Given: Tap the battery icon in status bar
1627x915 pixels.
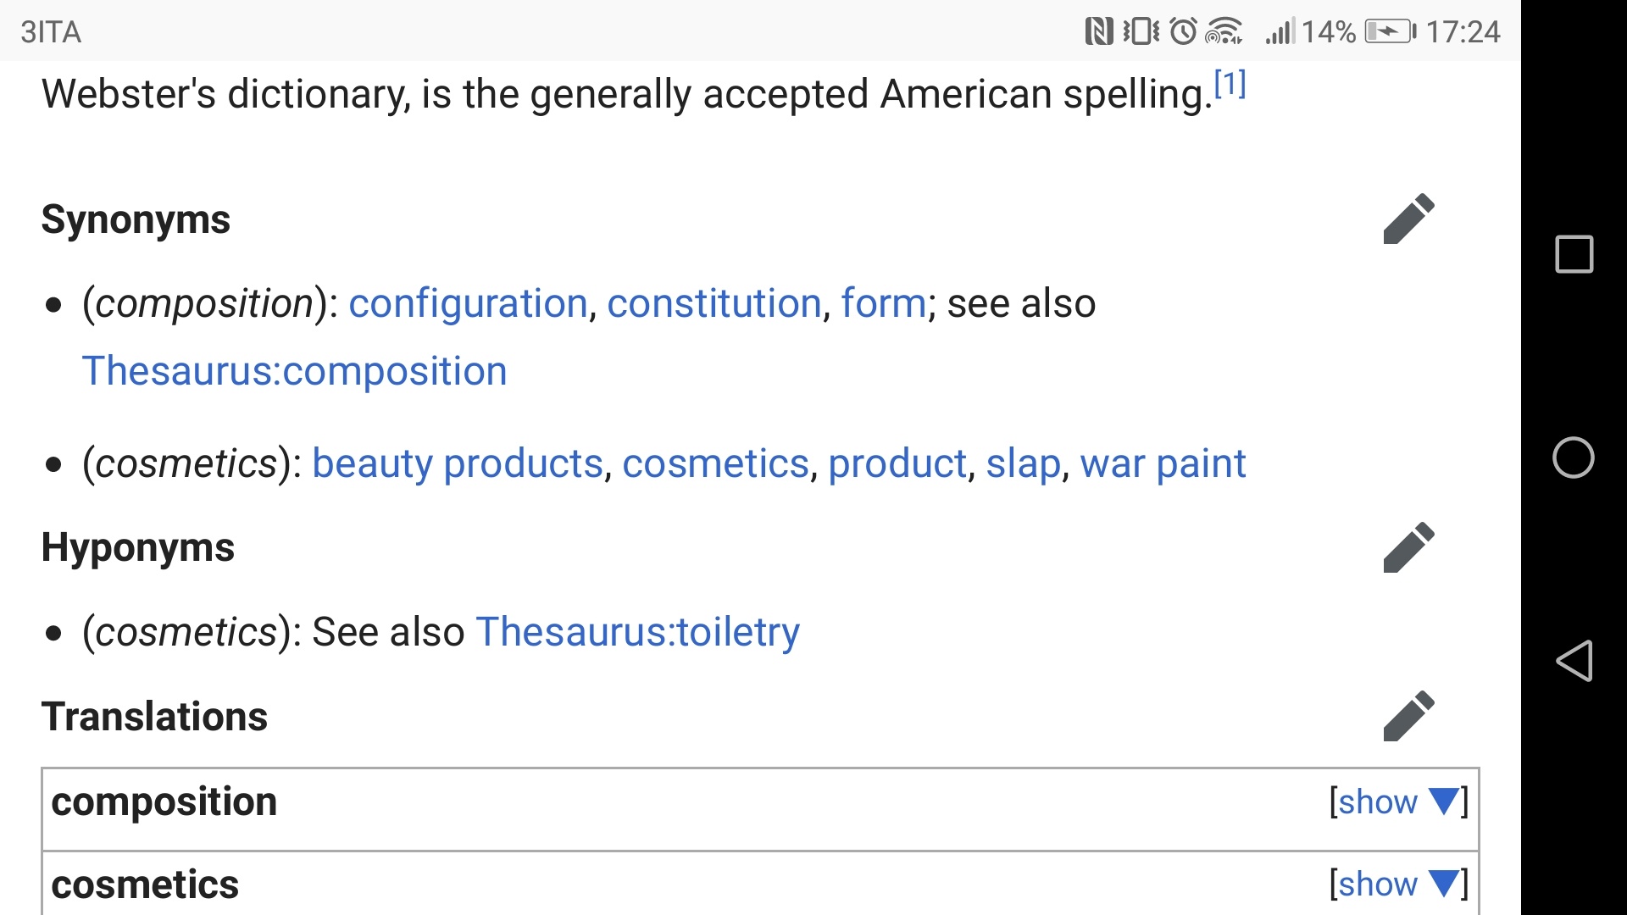Looking at the screenshot, I should (1390, 32).
